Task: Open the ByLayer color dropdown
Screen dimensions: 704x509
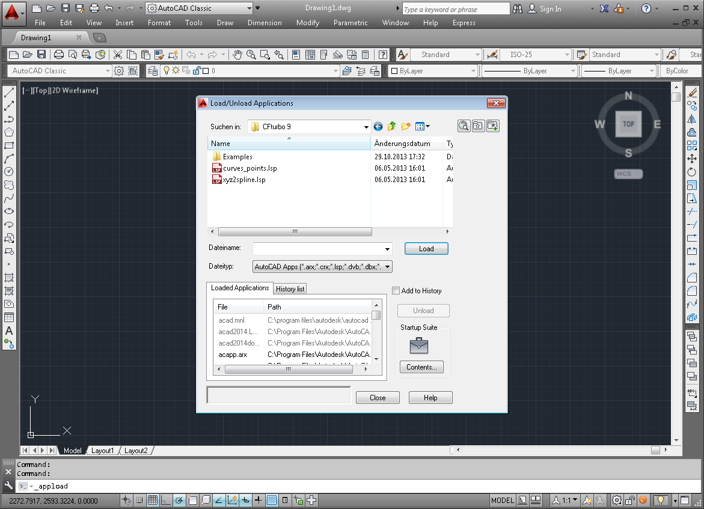Action: point(473,71)
